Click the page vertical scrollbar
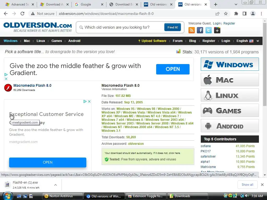The image size is (267, 200). tap(265, 65)
